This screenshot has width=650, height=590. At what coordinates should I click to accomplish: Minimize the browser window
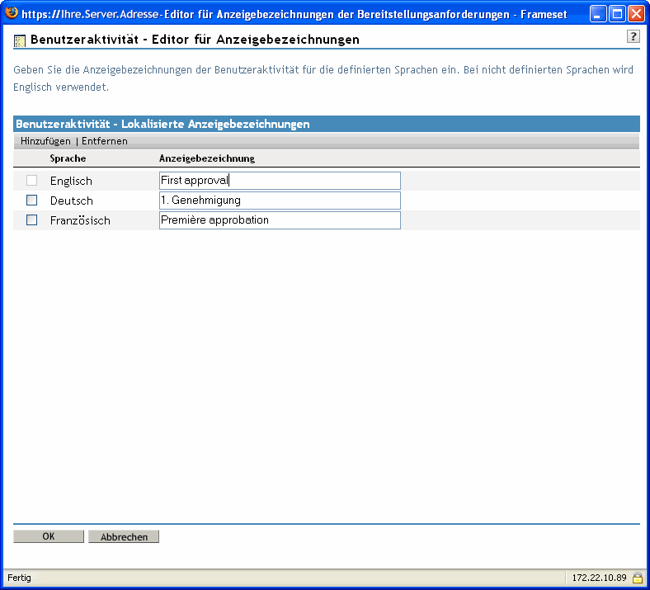(598, 14)
